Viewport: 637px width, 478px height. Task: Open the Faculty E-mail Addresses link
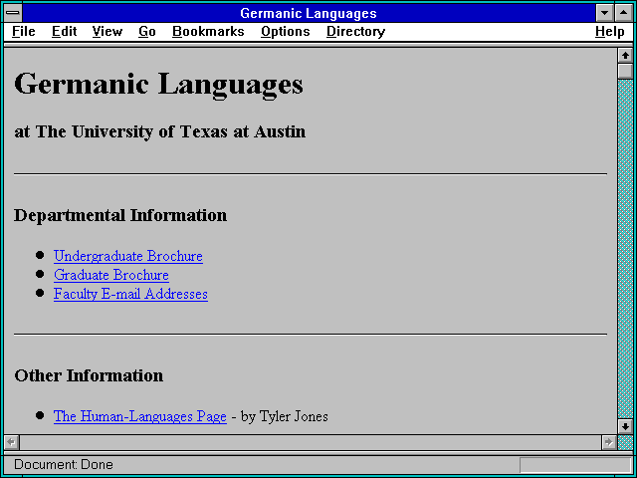130,294
